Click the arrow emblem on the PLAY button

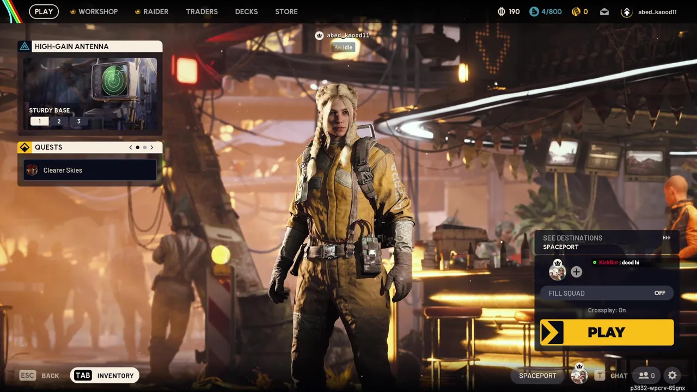pyautogui.click(x=551, y=332)
